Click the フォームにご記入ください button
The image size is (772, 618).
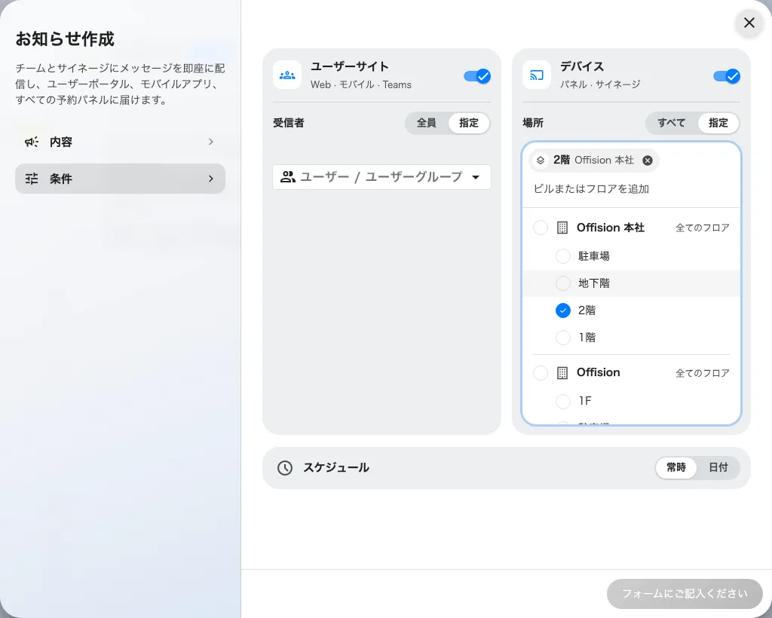point(685,594)
